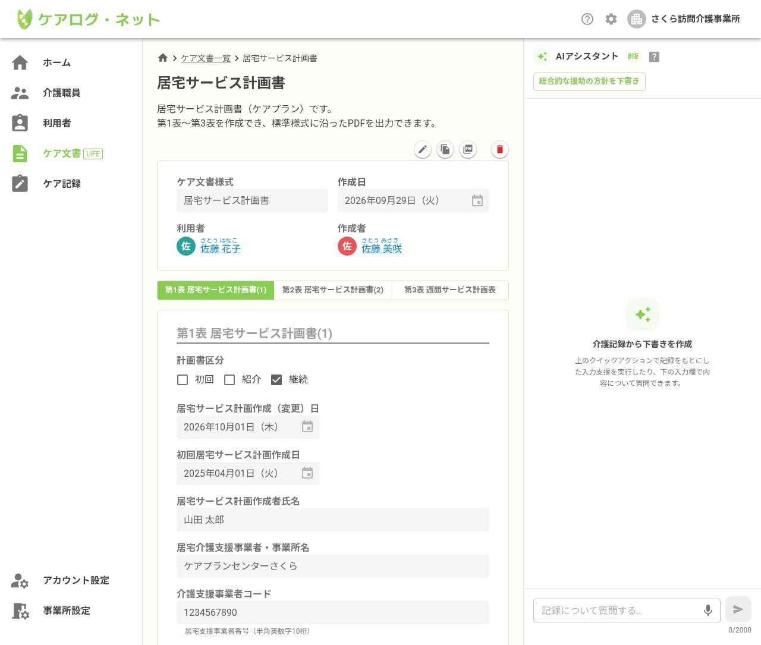
Task: Click the PDF export icon button
Action: coord(468,149)
